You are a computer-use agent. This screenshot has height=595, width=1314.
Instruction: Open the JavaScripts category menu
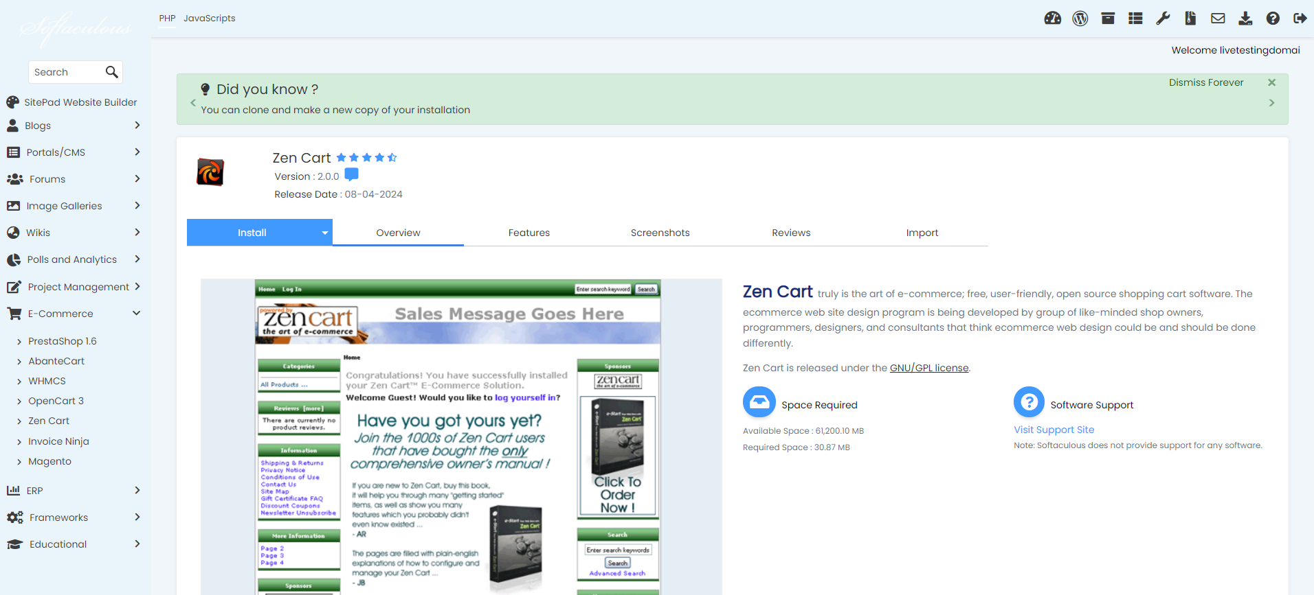(x=209, y=19)
